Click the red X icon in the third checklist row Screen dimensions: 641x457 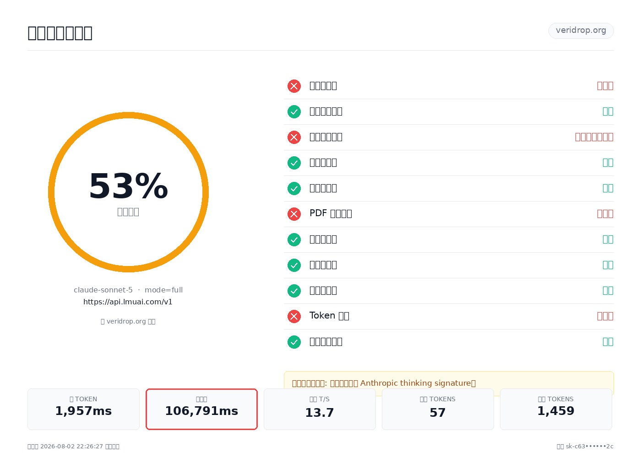(x=294, y=137)
